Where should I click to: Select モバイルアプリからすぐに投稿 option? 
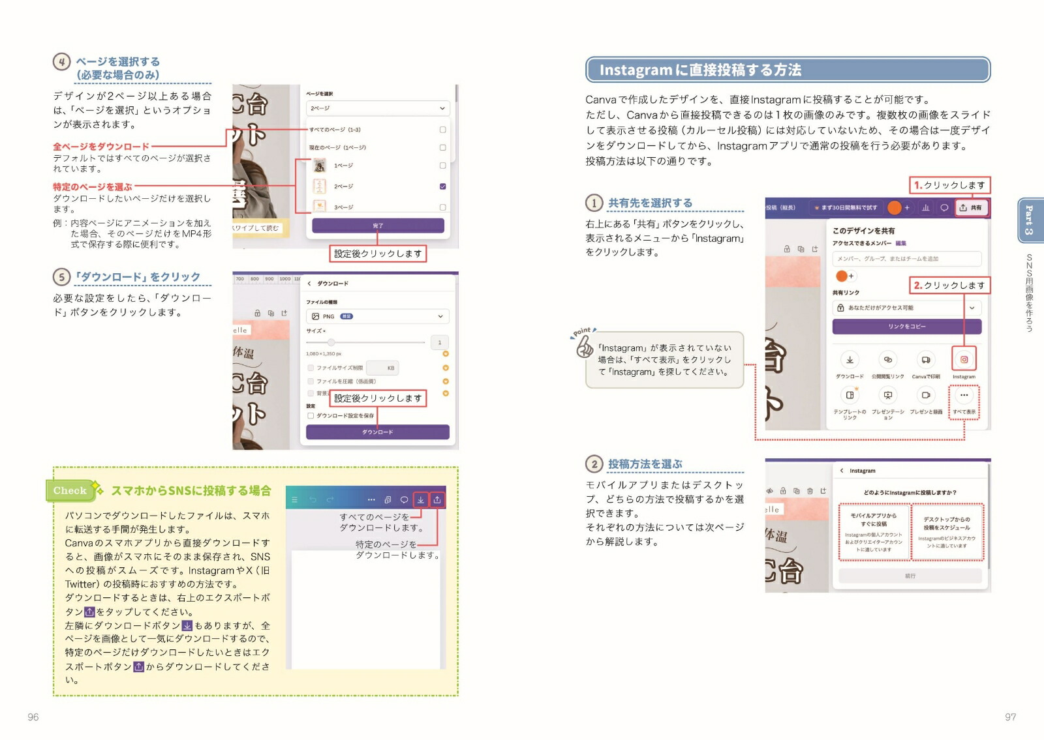pyautogui.click(x=874, y=532)
